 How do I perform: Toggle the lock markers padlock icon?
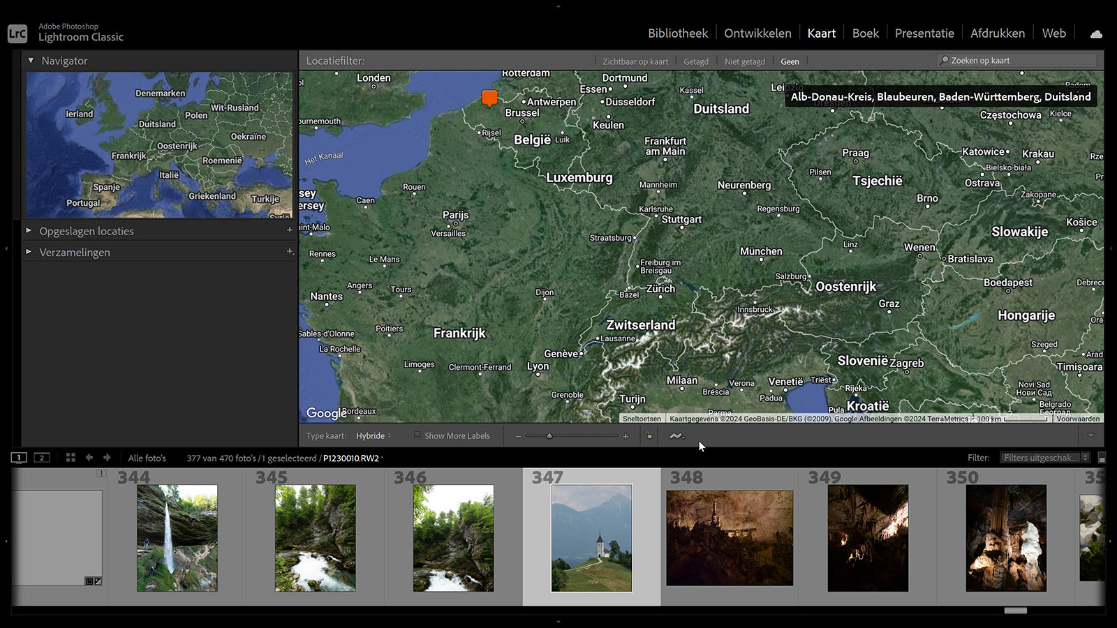tap(649, 436)
